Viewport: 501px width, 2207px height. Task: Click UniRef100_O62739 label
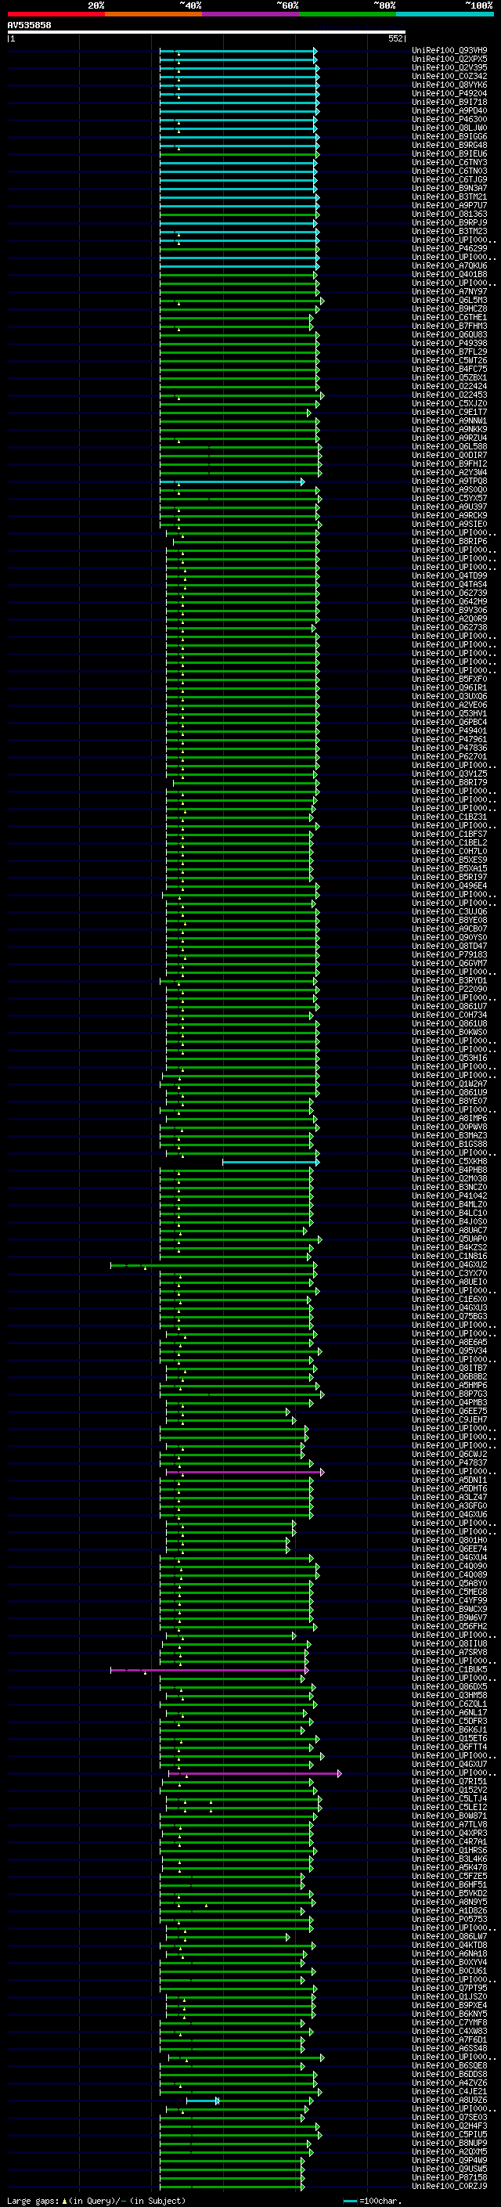pos(449,593)
